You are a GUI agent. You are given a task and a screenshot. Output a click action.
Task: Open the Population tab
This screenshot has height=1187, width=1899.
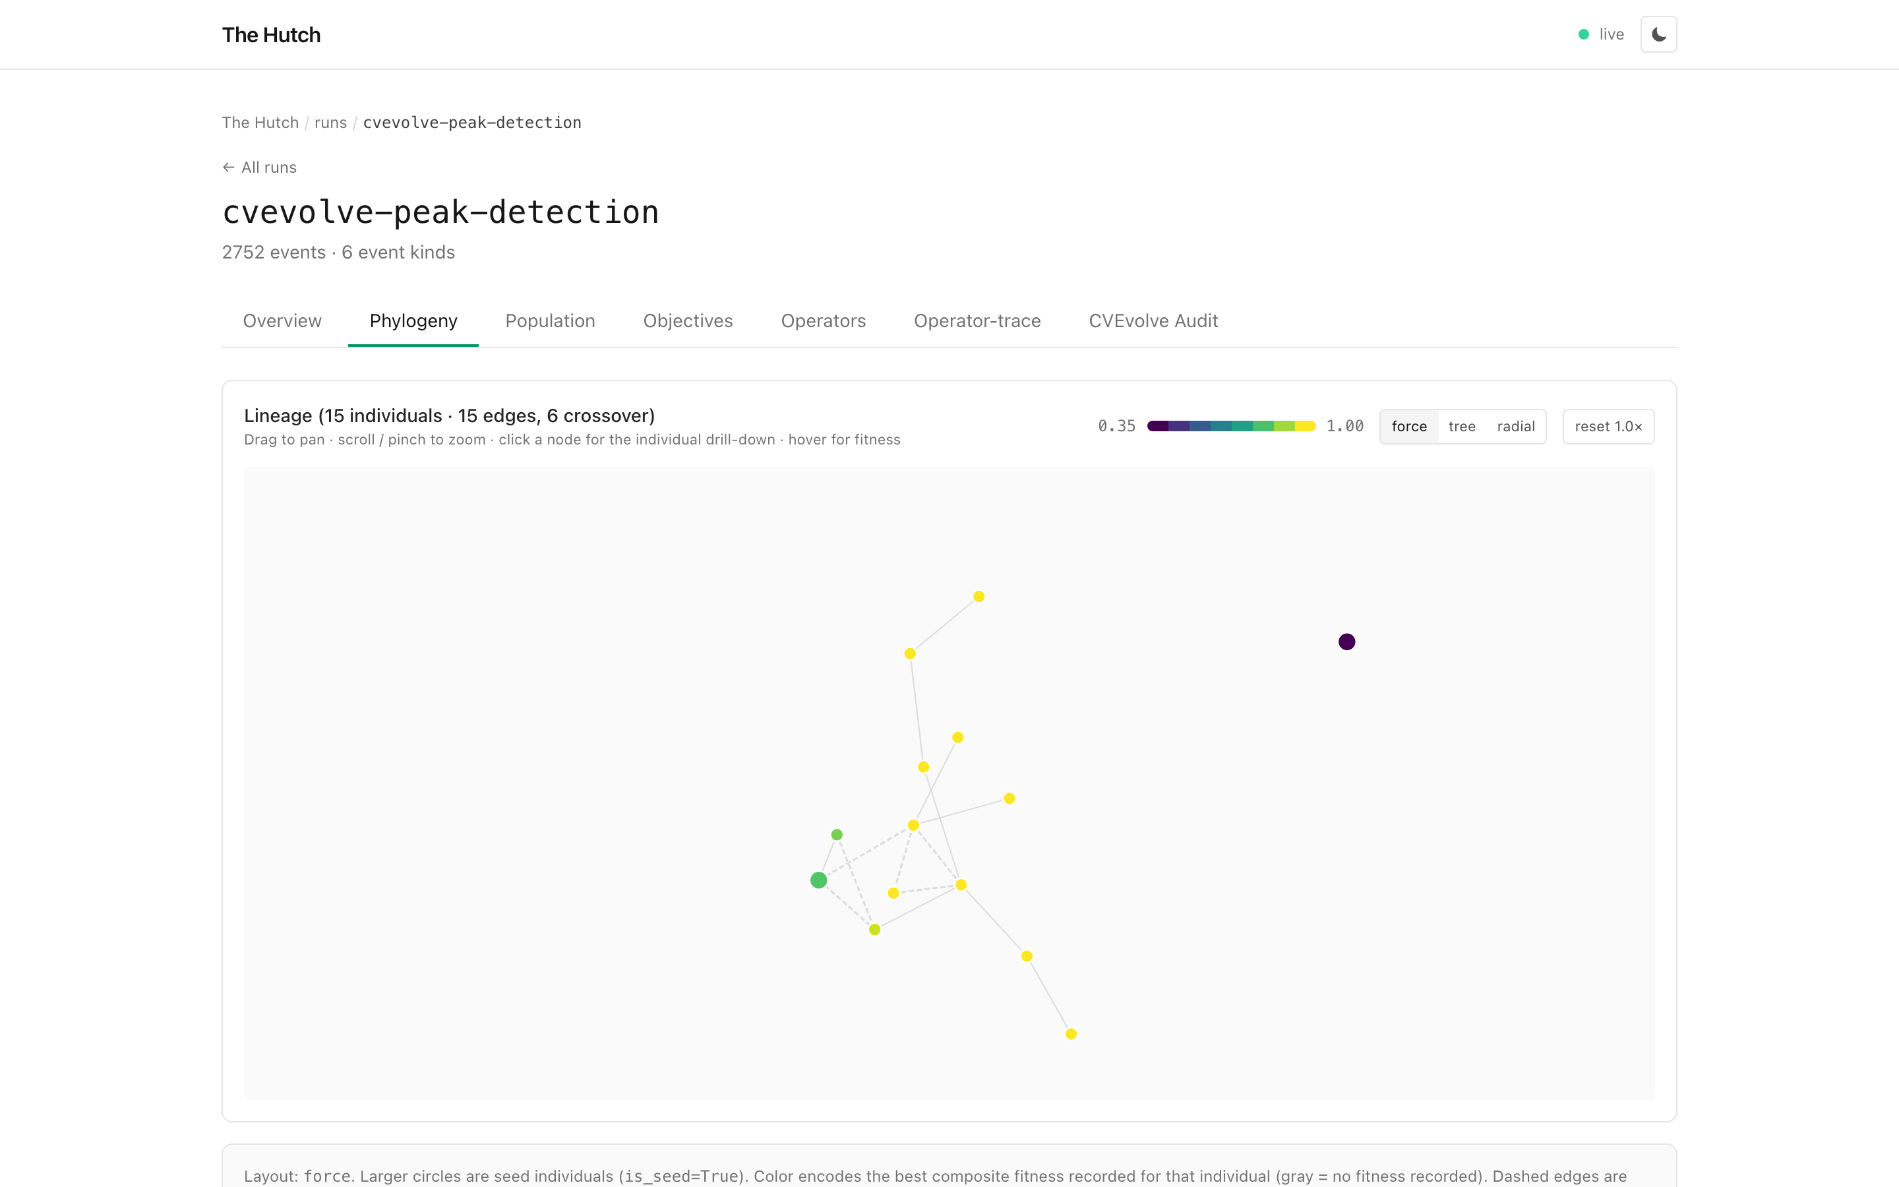550,321
